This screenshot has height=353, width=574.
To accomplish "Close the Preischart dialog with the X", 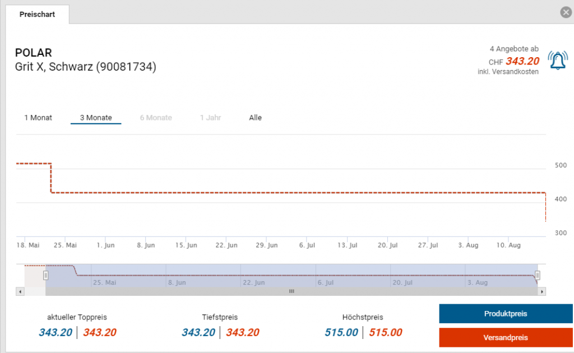I will tap(566, 13).
